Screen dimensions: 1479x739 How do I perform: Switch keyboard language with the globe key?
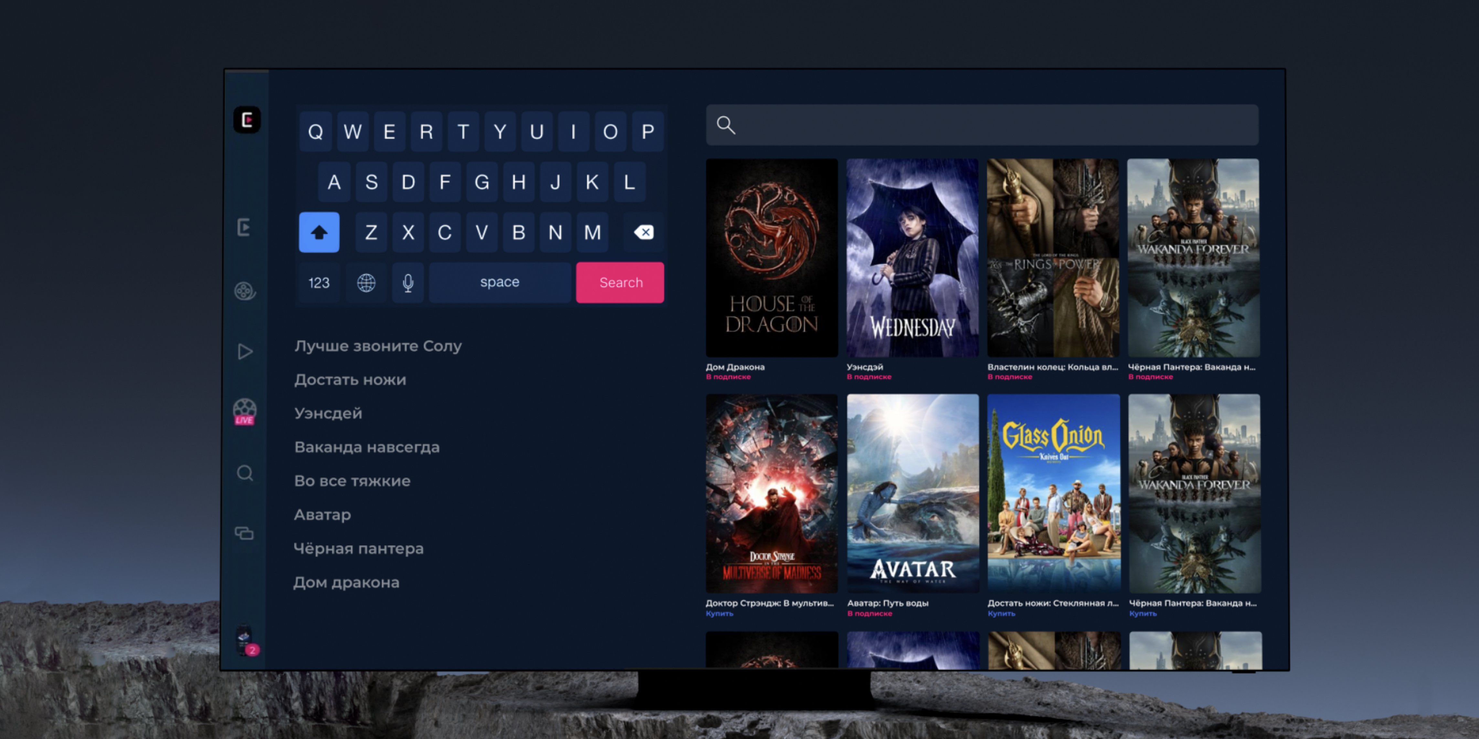[366, 282]
